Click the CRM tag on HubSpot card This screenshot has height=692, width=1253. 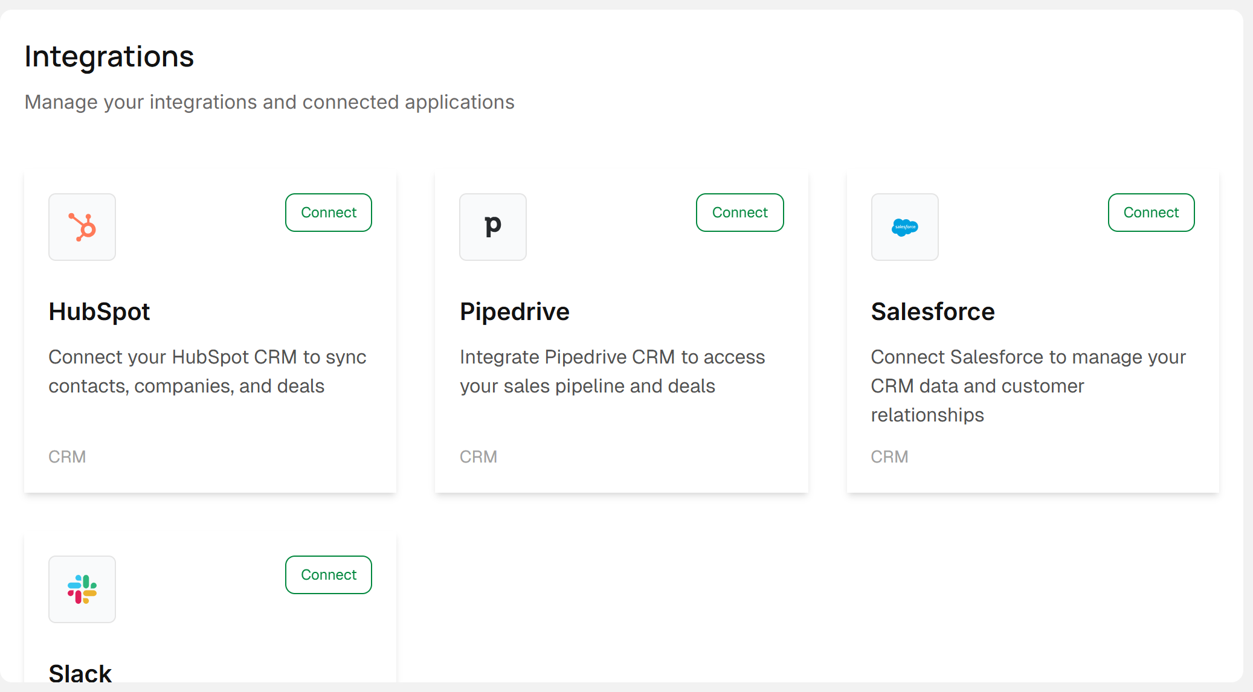(67, 457)
